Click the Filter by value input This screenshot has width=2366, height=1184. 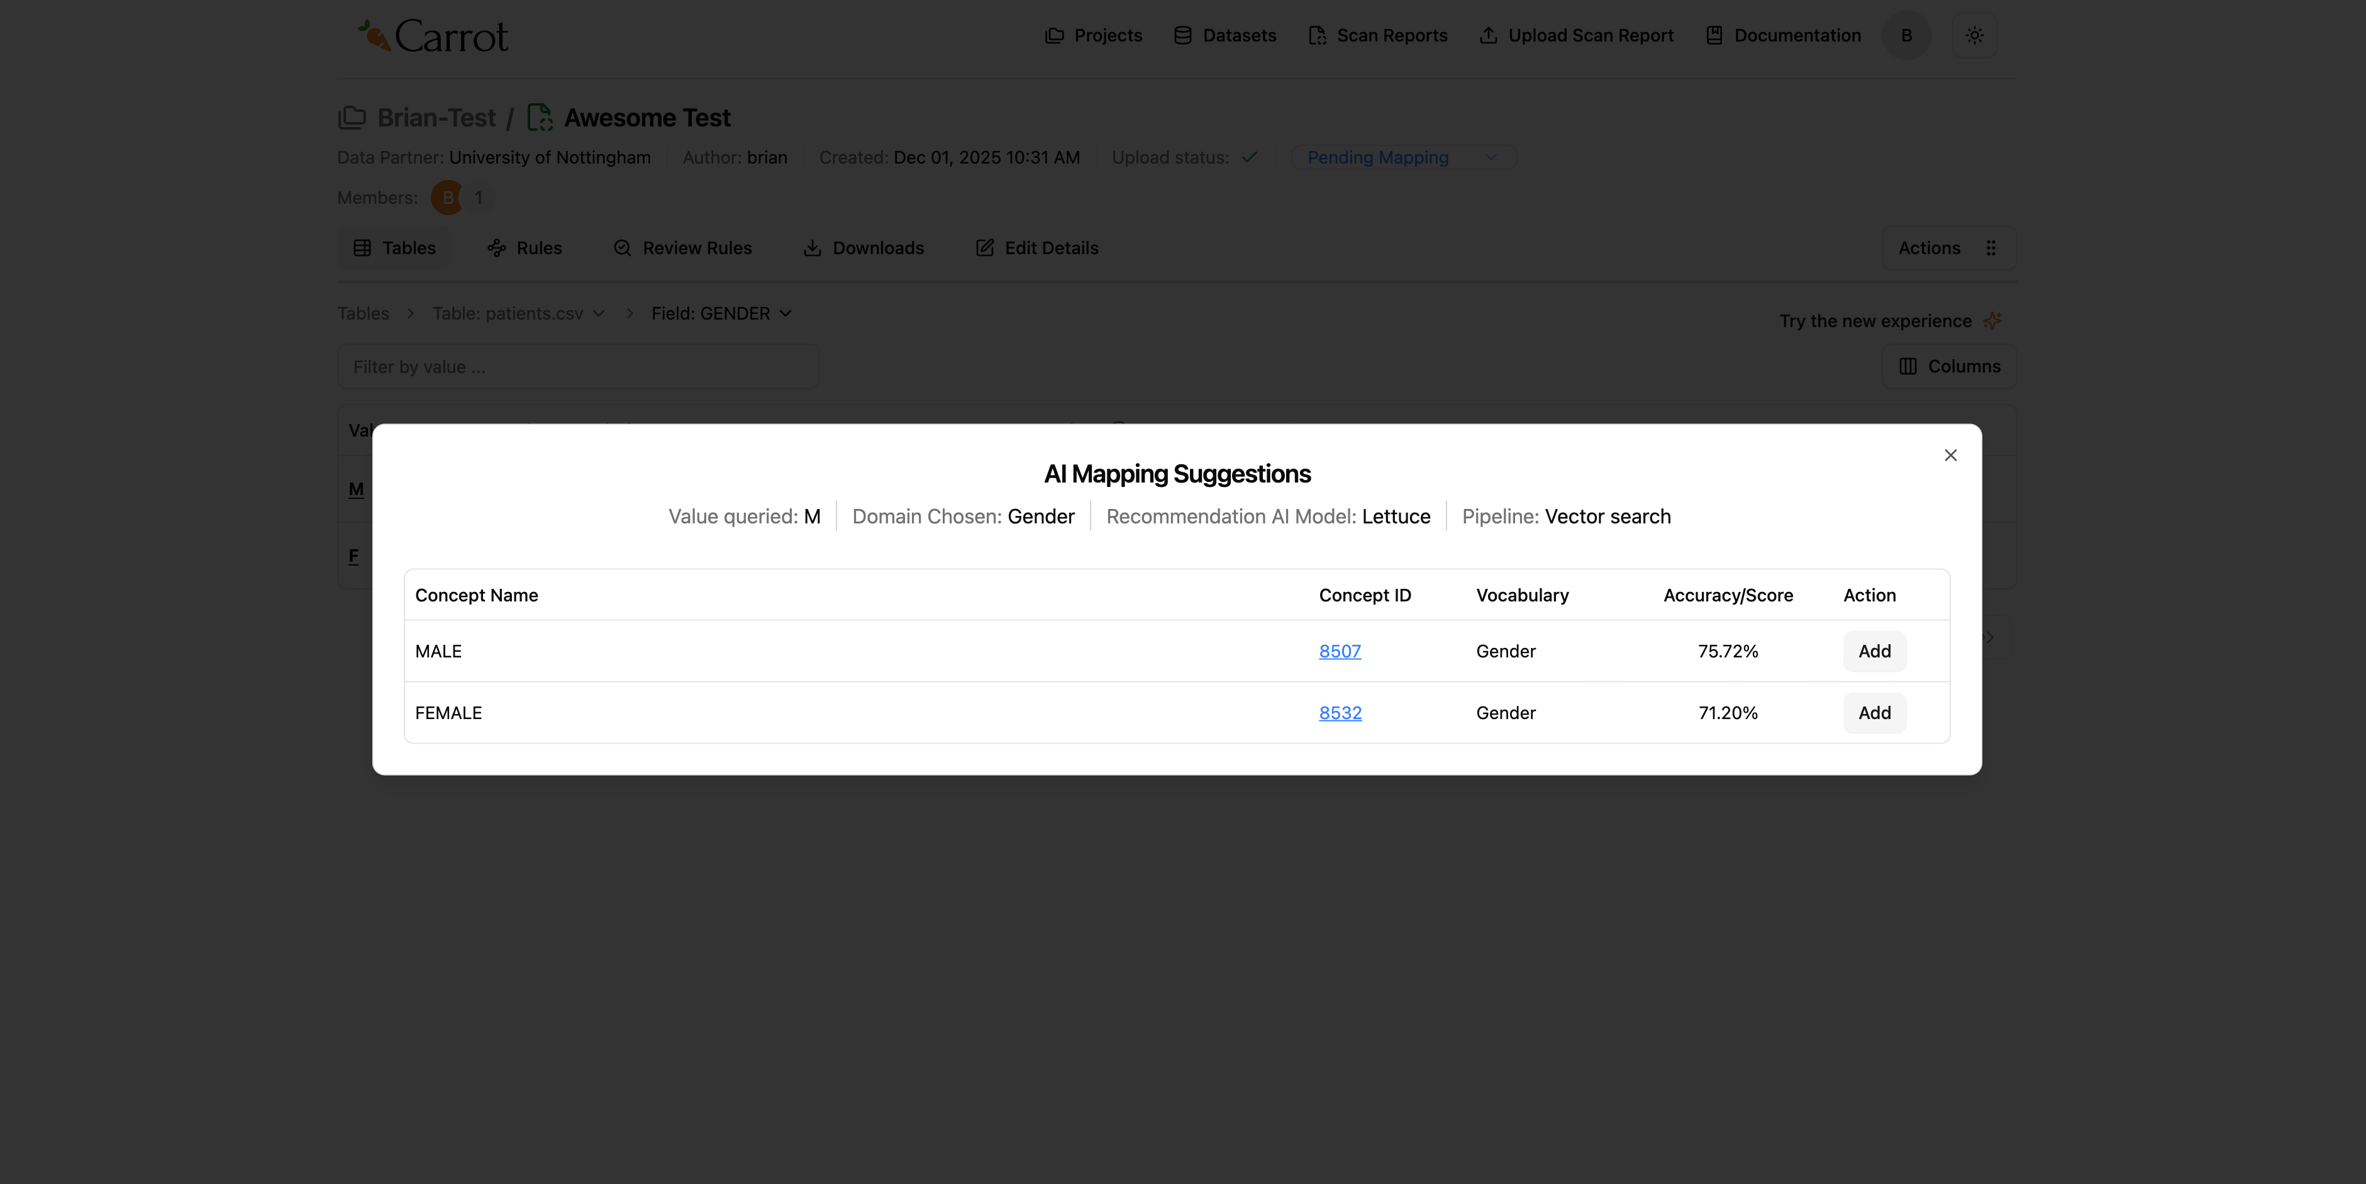tap(578, 367)
